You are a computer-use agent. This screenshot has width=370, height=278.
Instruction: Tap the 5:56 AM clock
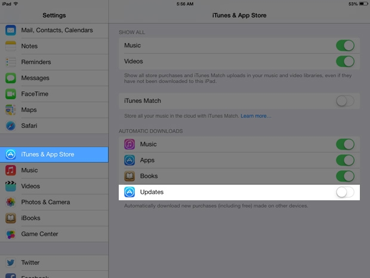[185, 4]
